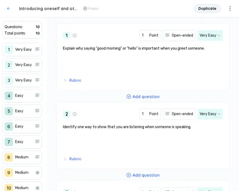Viewport: 239px width, 191px height.
Task: Jump to question 7 Easy in sidebar
Action: [x=22, y=142]
